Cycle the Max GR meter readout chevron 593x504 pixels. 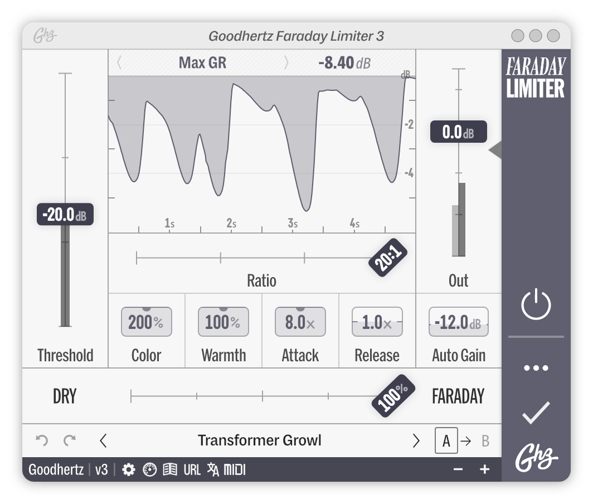pos(285,62)
